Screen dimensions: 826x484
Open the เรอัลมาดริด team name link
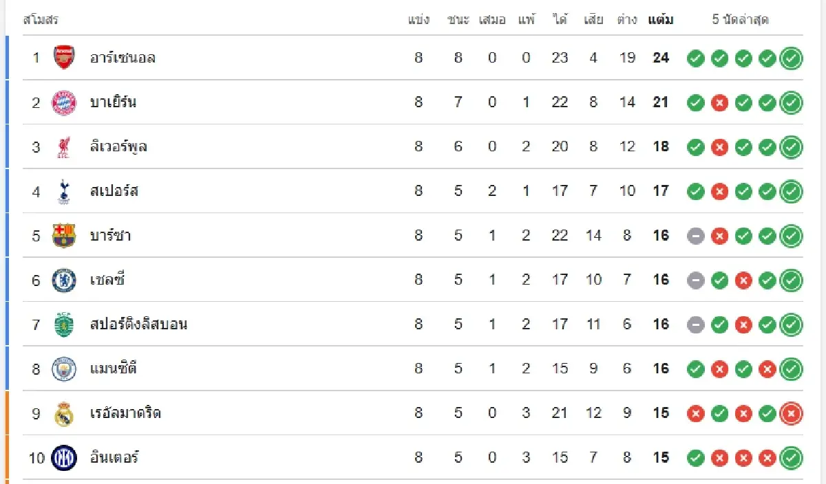coord(125,413)
